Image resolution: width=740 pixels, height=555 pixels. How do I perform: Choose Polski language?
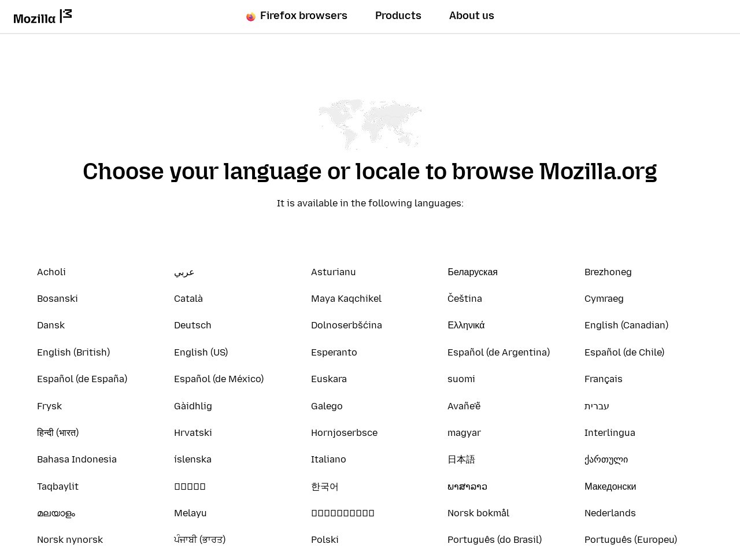pos(325,539)
